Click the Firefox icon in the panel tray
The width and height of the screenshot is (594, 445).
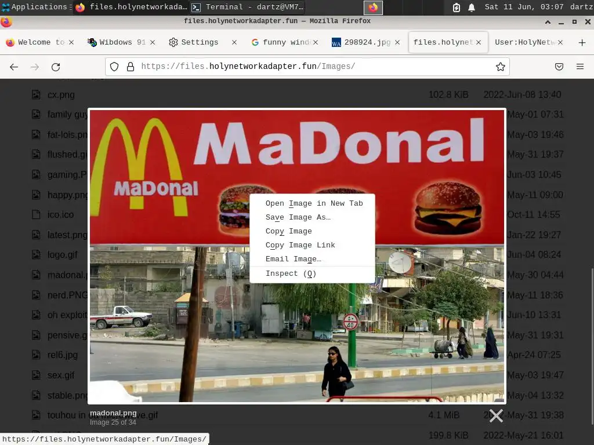[x=373, y=7]
